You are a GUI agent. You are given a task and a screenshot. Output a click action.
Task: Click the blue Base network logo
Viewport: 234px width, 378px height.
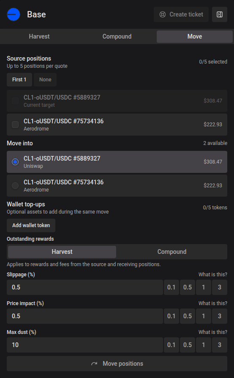pyautogui.click(x=14, y=14)
